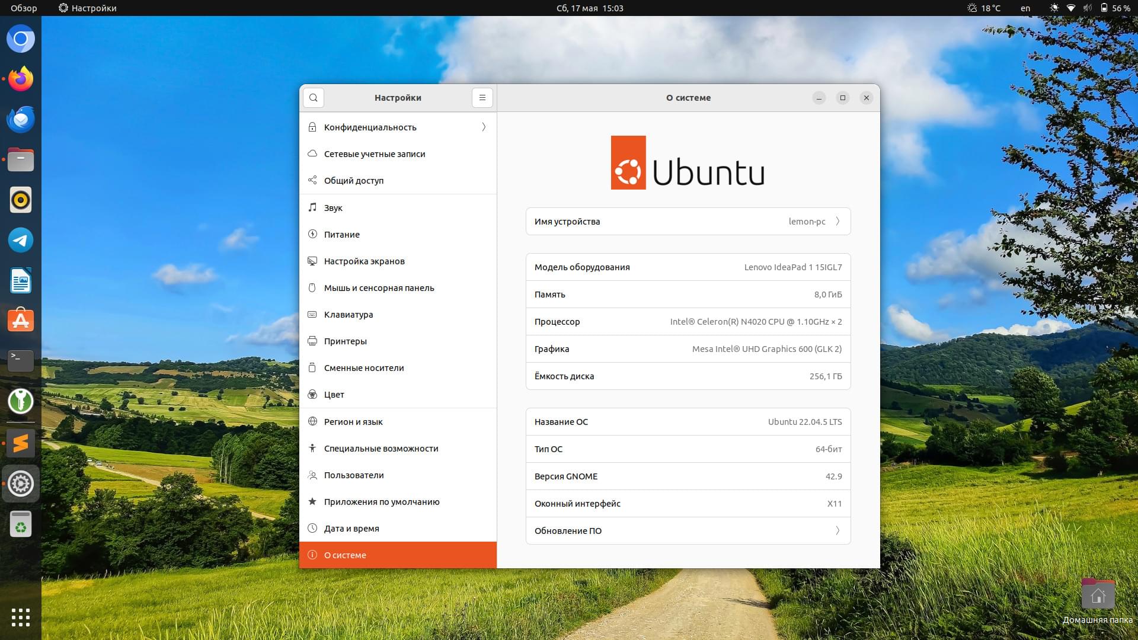Open the date and time calendar menu
Screen dimensions: 1138x640
[x=590, y=8]
